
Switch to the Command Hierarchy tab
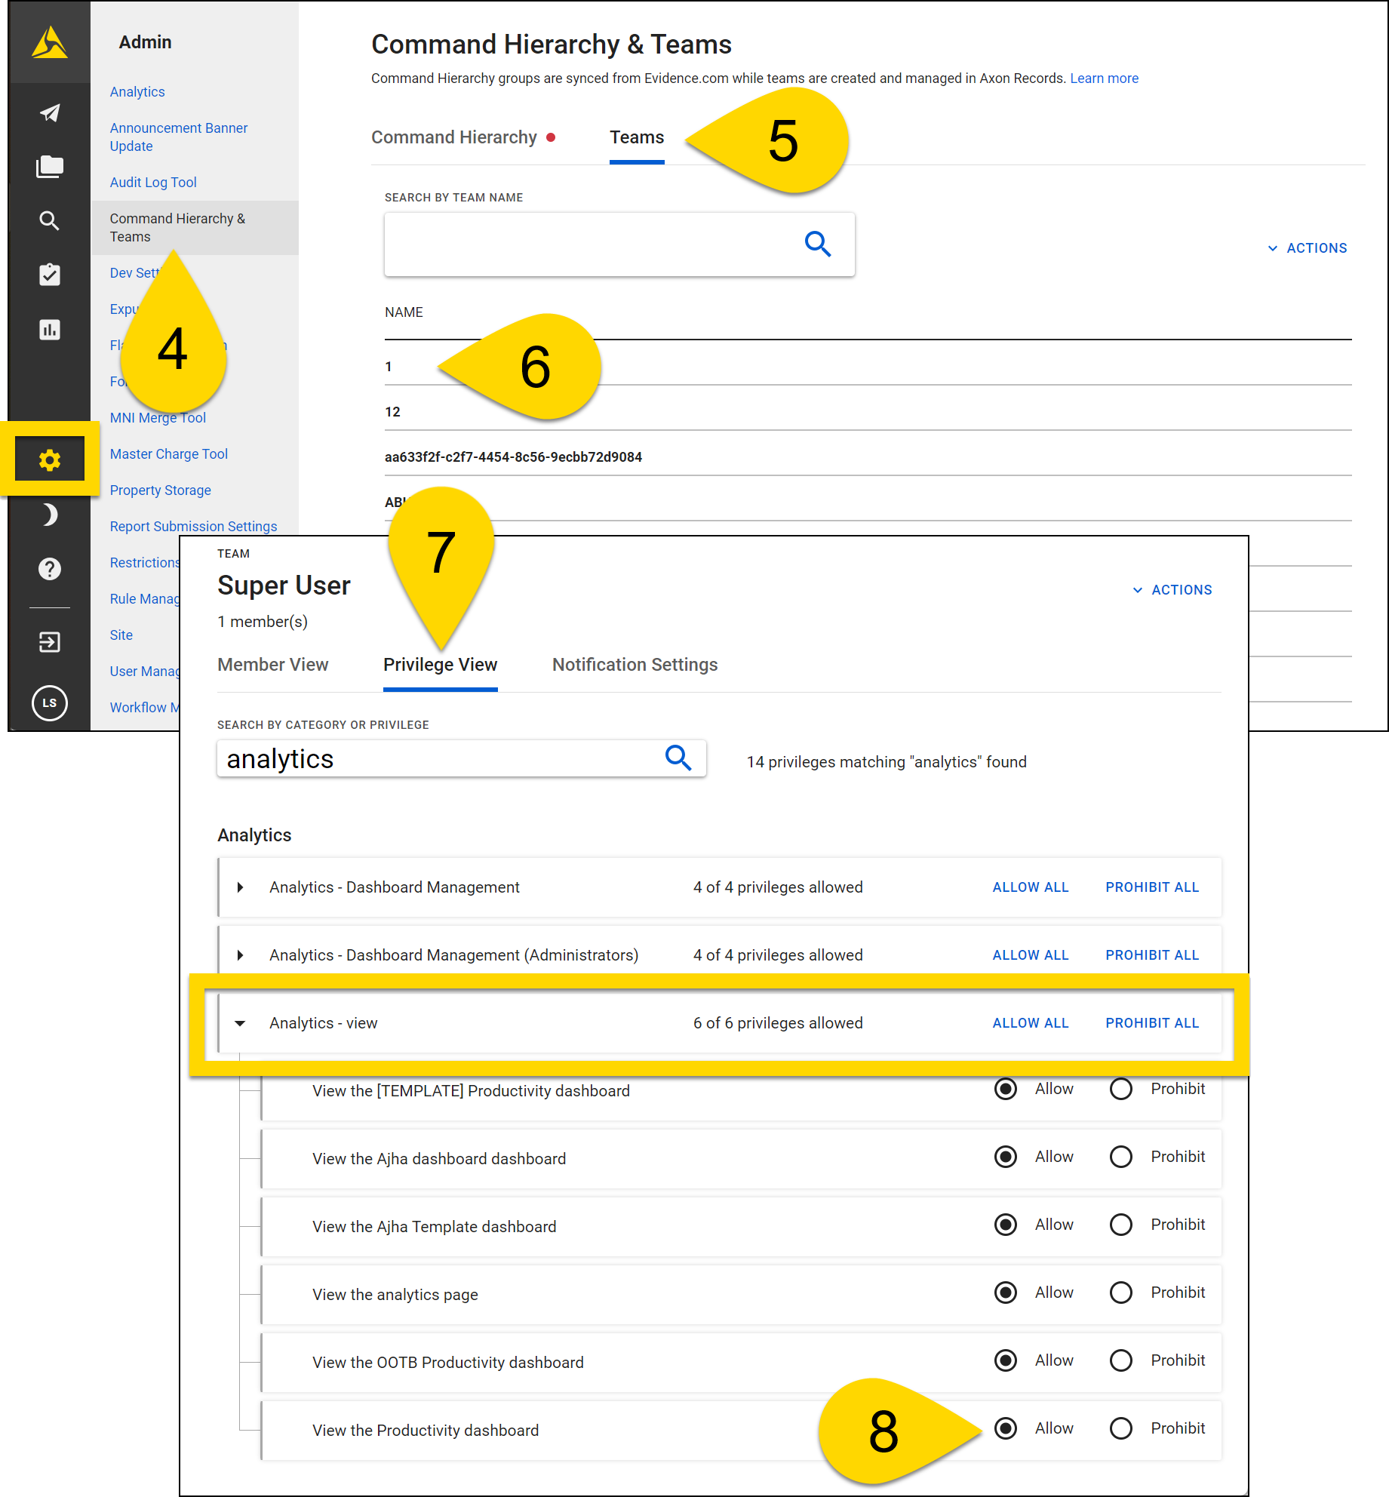pyautogui.click(x=454, y=137)
